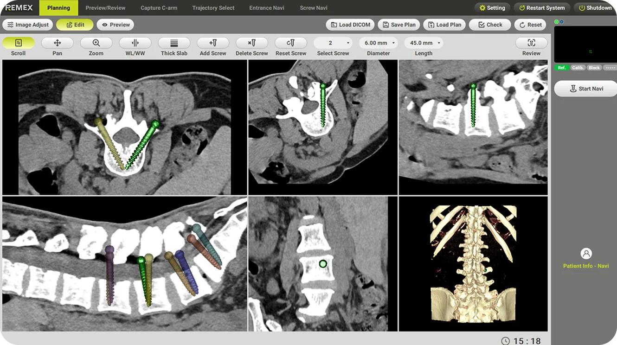The height and width of the screenshot is (345, 617).
Task: Enable the Thick Slab tool
Action: click(174, 43)
